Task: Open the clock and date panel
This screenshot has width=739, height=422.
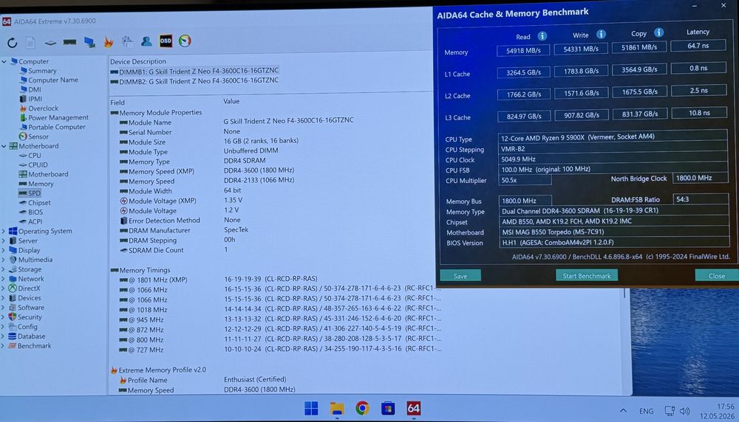Action: pyautogui.click(x=717, y=411)
